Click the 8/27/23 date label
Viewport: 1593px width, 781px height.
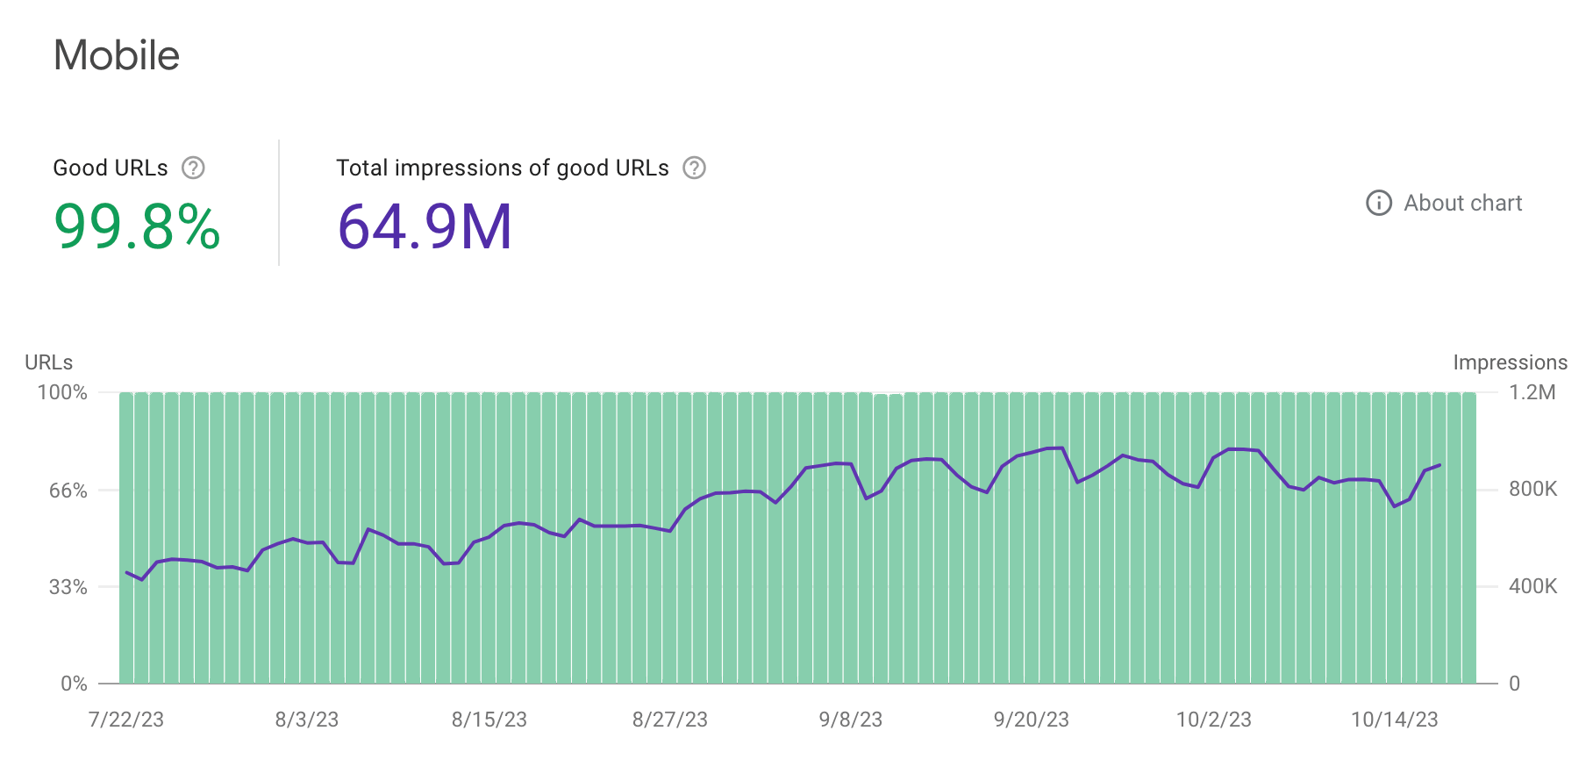click(670, 720)
